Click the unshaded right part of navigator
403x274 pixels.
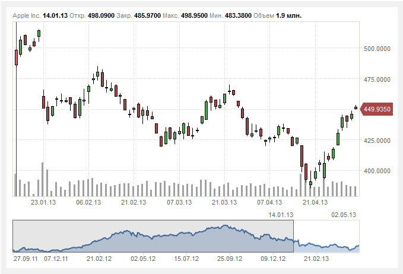click(x=326, y=236)
